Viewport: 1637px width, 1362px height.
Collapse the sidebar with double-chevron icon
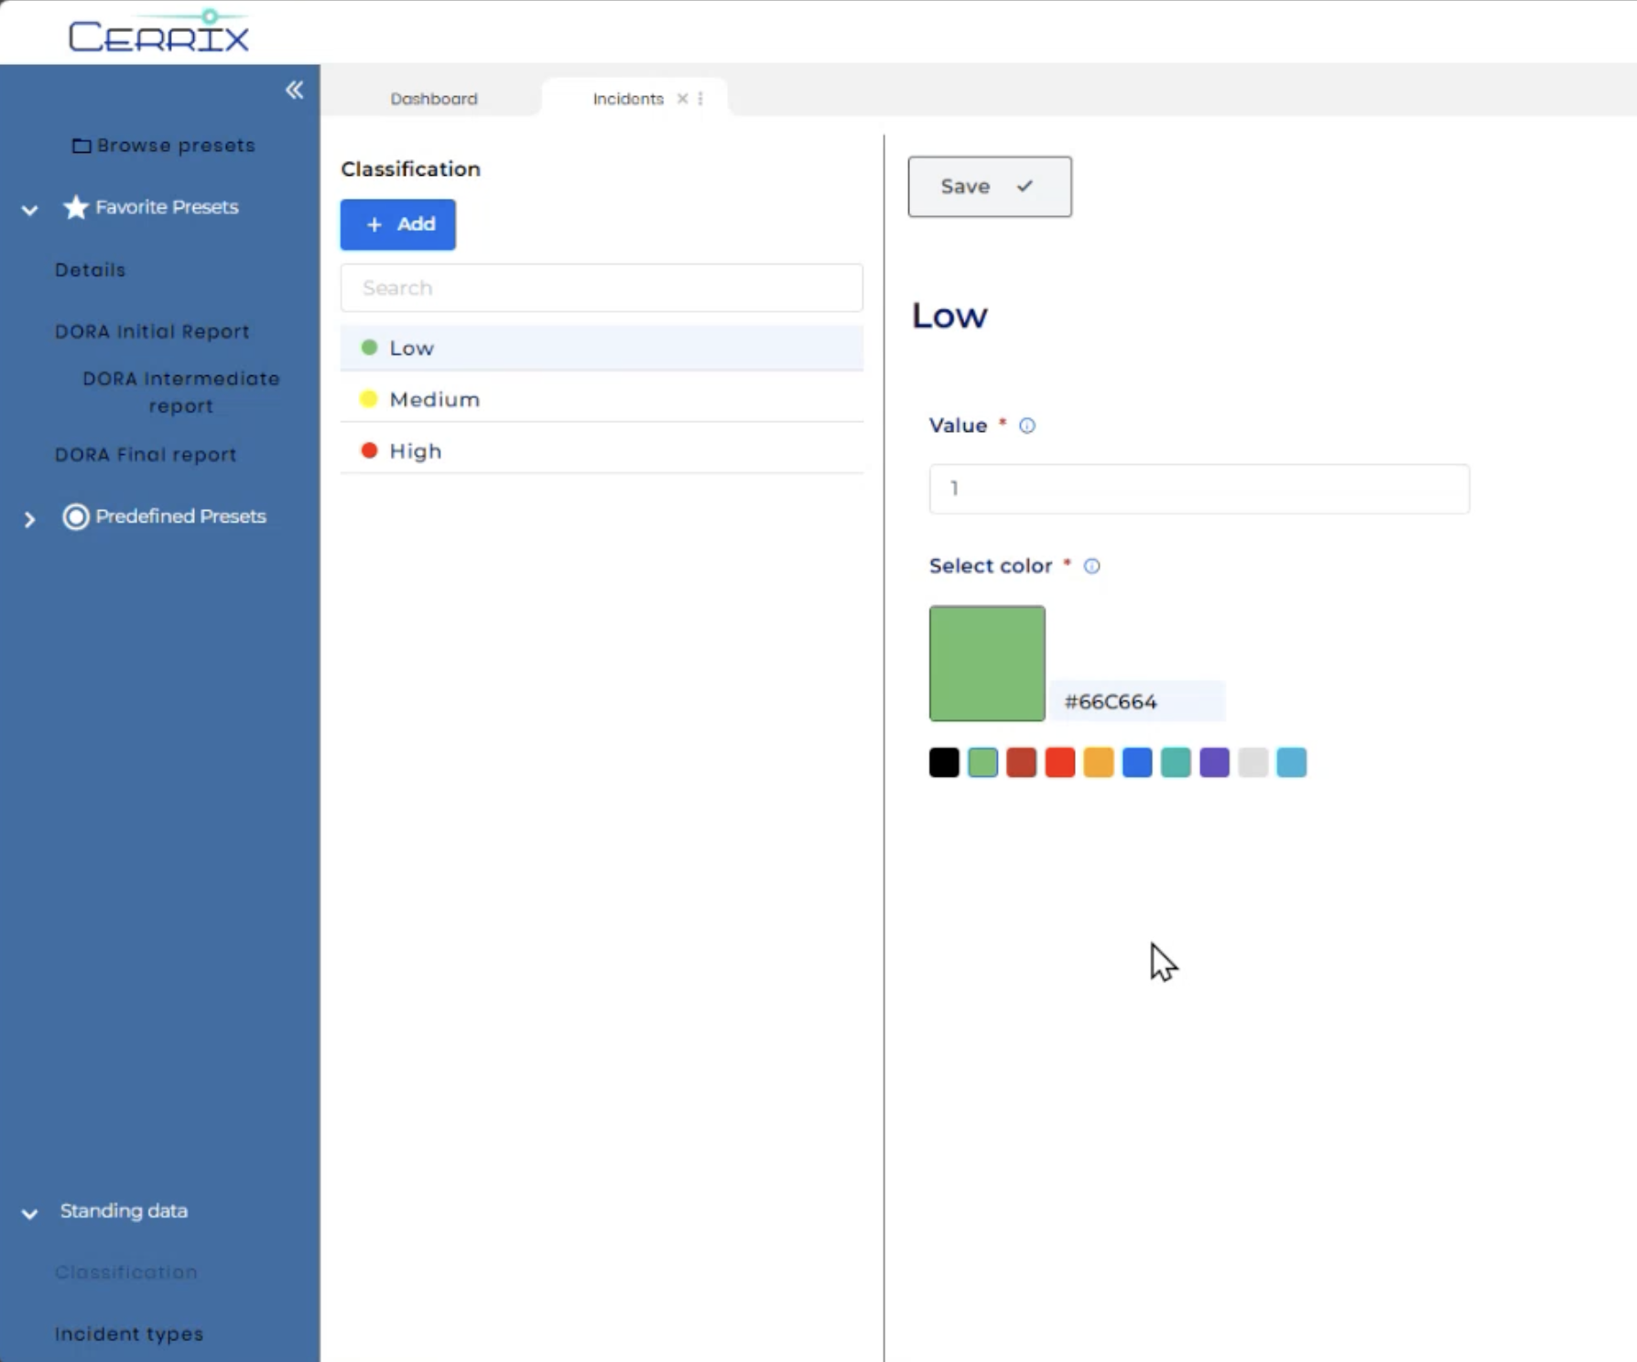click(294, 90)
